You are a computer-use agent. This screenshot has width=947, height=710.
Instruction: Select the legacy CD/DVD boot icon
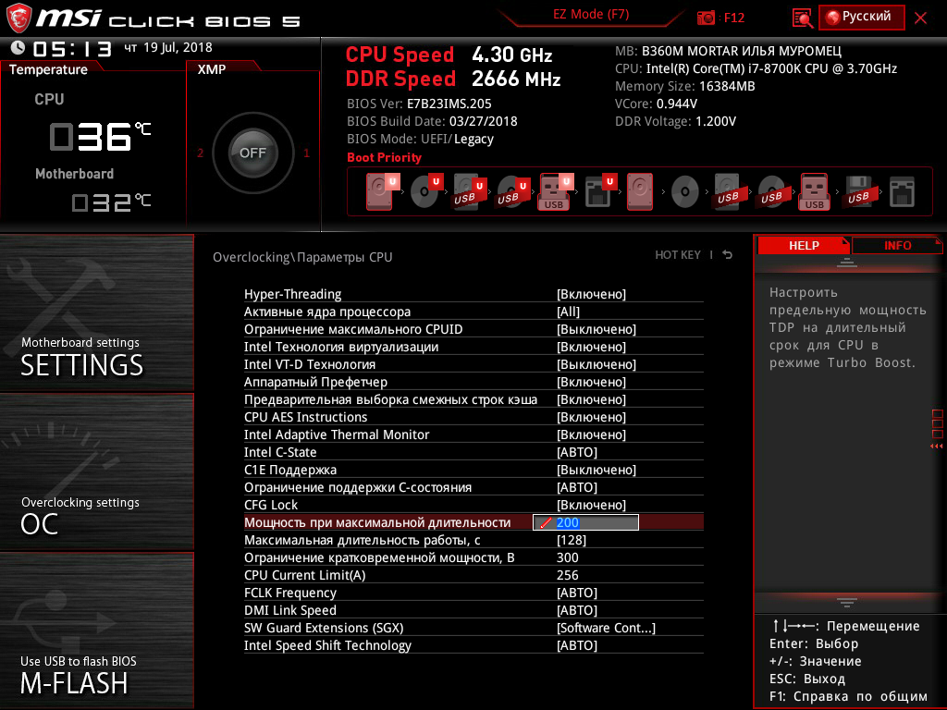[x=685, y=192]
